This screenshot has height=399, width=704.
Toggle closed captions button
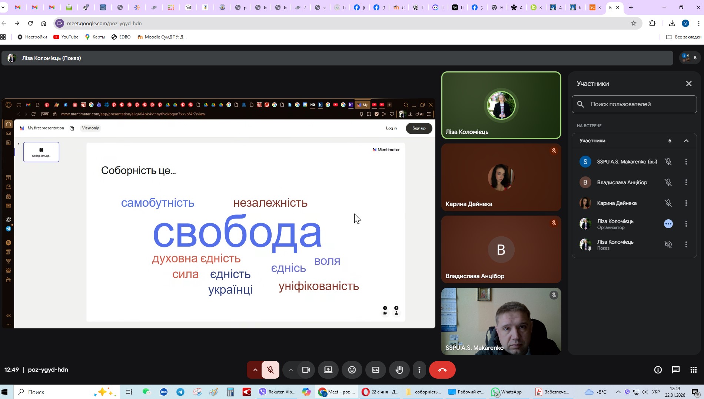pos(375,370)
